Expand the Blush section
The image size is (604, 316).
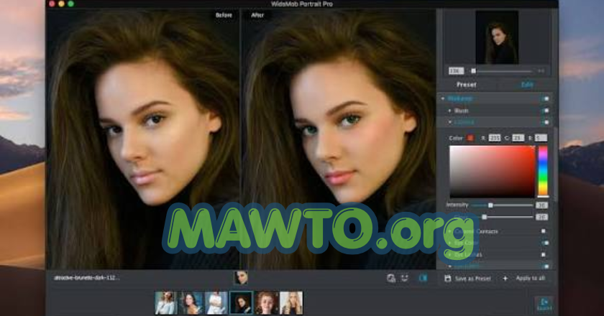449,111
